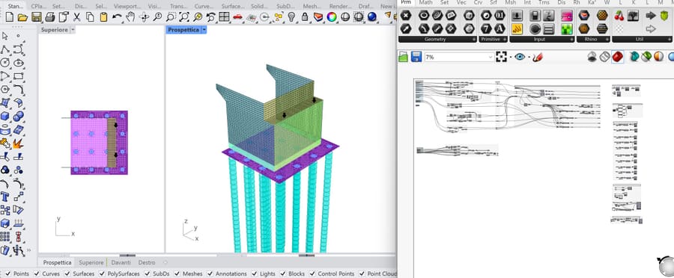674x278 pixels.
Task: Toggle the SubDs filter checkbox
Action: [148, 274]
